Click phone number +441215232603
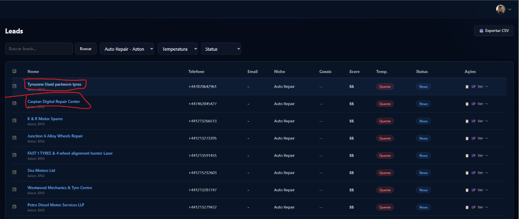This screenshot has width=519, height=219. [x=203, y=173]
